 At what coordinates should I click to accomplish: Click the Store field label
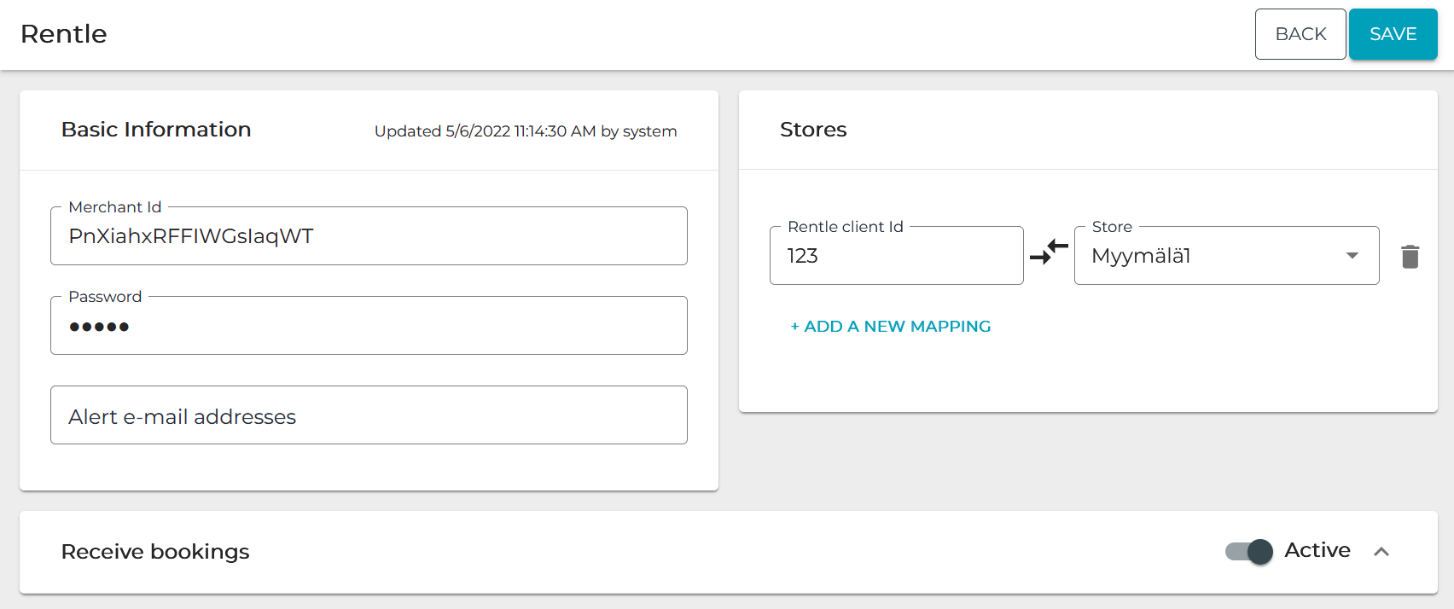point(1111,227)
